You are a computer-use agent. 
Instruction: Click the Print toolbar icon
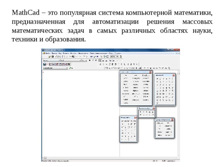tap(56, 57)
